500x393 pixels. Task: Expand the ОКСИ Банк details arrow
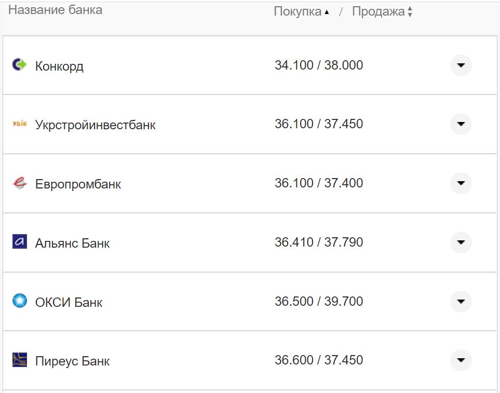tap(460, 301)
